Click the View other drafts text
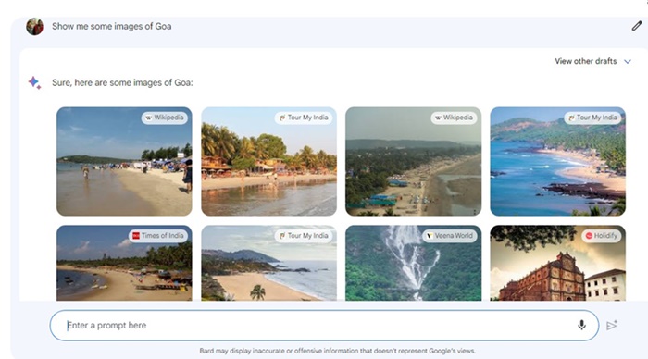 586,61
